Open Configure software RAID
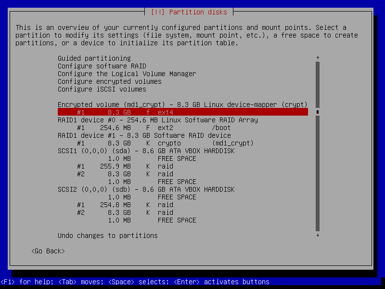The image size is (385, 289). [x=102, y=66]
